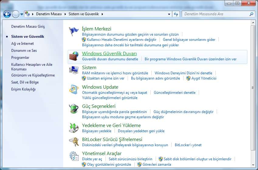Click the İşlem Merkezi flag icon
Screen dimensions: 258x170
74,31
